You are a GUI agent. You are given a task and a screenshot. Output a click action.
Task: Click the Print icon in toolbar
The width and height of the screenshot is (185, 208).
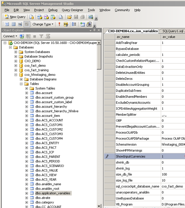click(x=83, y=17)
